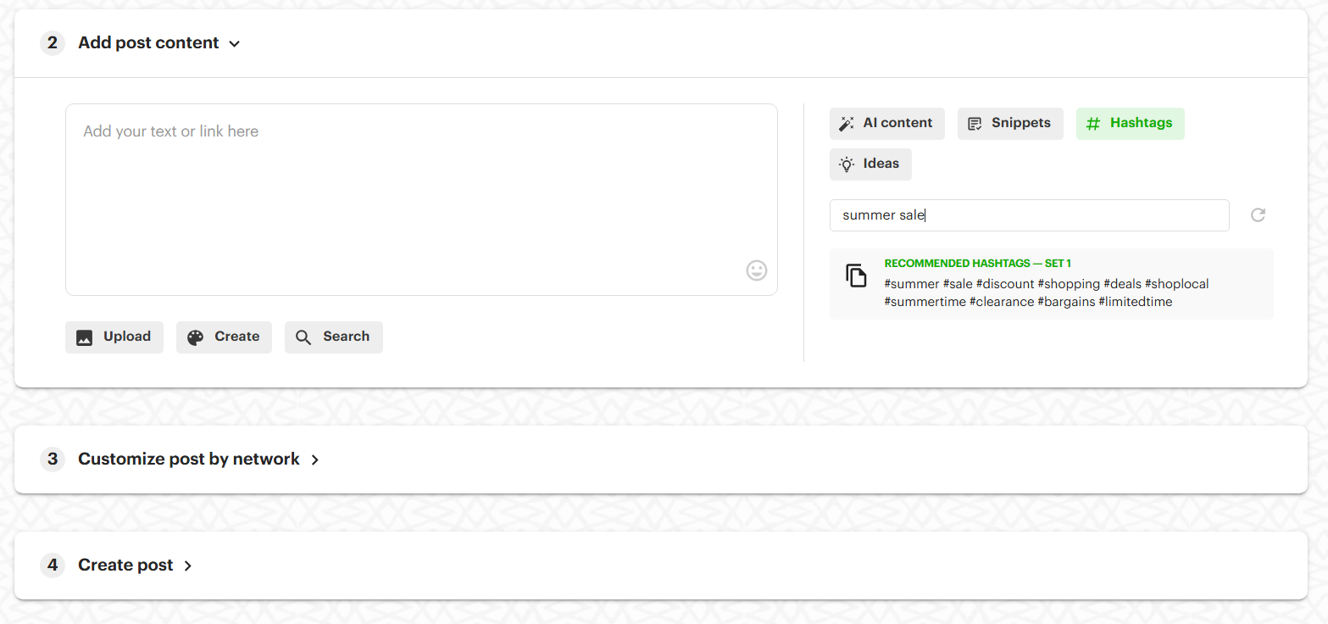Expand Customize post by network section
The width and height of the screenshot is (1328, 624).
coord(314,460)
